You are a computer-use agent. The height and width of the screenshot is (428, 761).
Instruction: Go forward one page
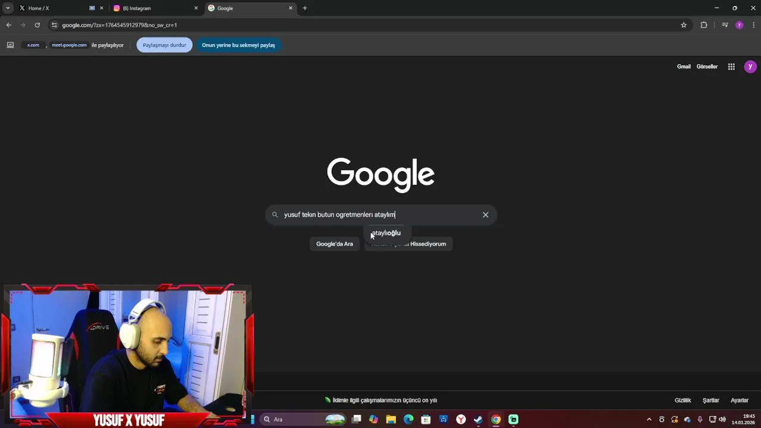(23, 25)
